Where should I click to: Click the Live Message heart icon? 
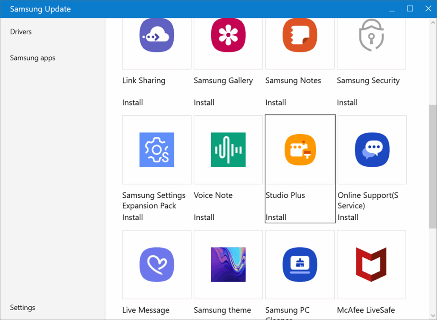pyautogui.click(x=157, y=264)
